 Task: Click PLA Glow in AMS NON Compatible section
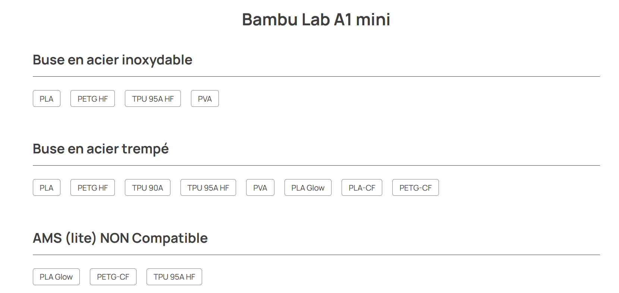point(56,277)
